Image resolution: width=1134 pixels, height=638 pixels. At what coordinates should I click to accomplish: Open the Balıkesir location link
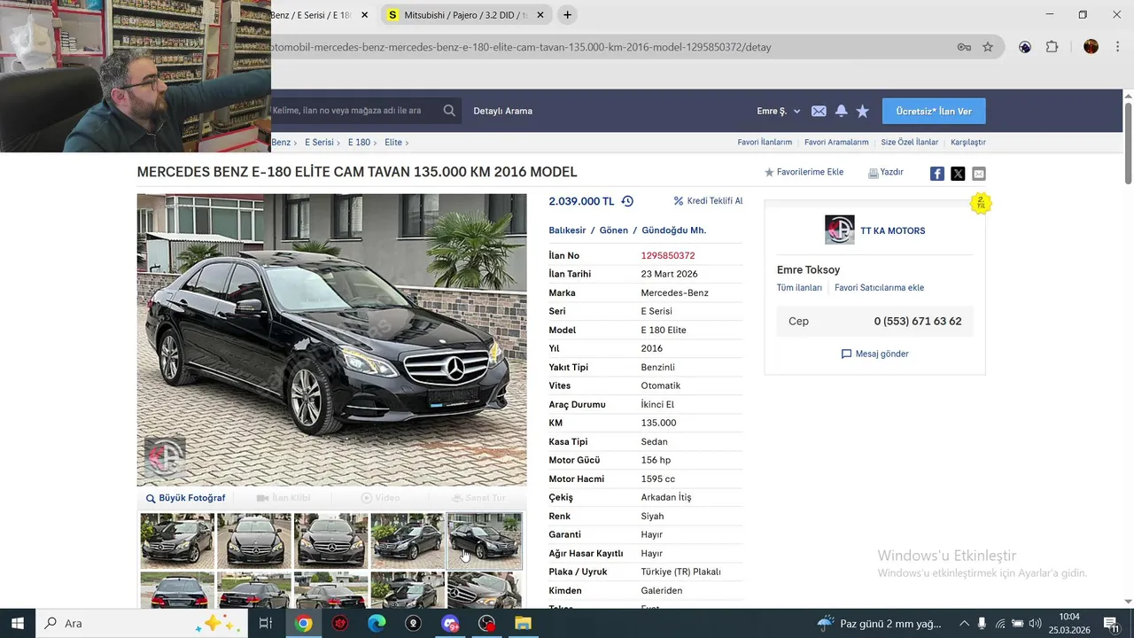click(x=567, y=230)
